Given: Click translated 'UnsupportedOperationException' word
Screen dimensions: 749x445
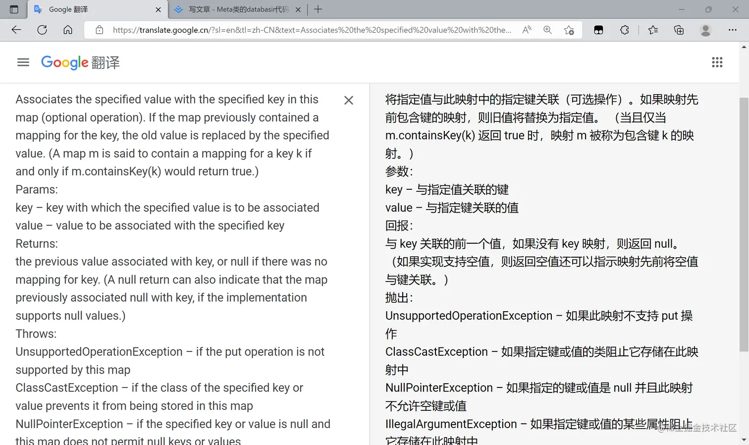Looking at the screenshot, I should click(469, 316).
